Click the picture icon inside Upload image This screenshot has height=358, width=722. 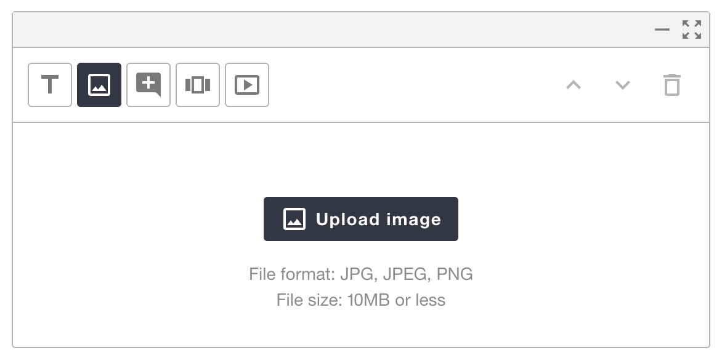click(294, 219)
